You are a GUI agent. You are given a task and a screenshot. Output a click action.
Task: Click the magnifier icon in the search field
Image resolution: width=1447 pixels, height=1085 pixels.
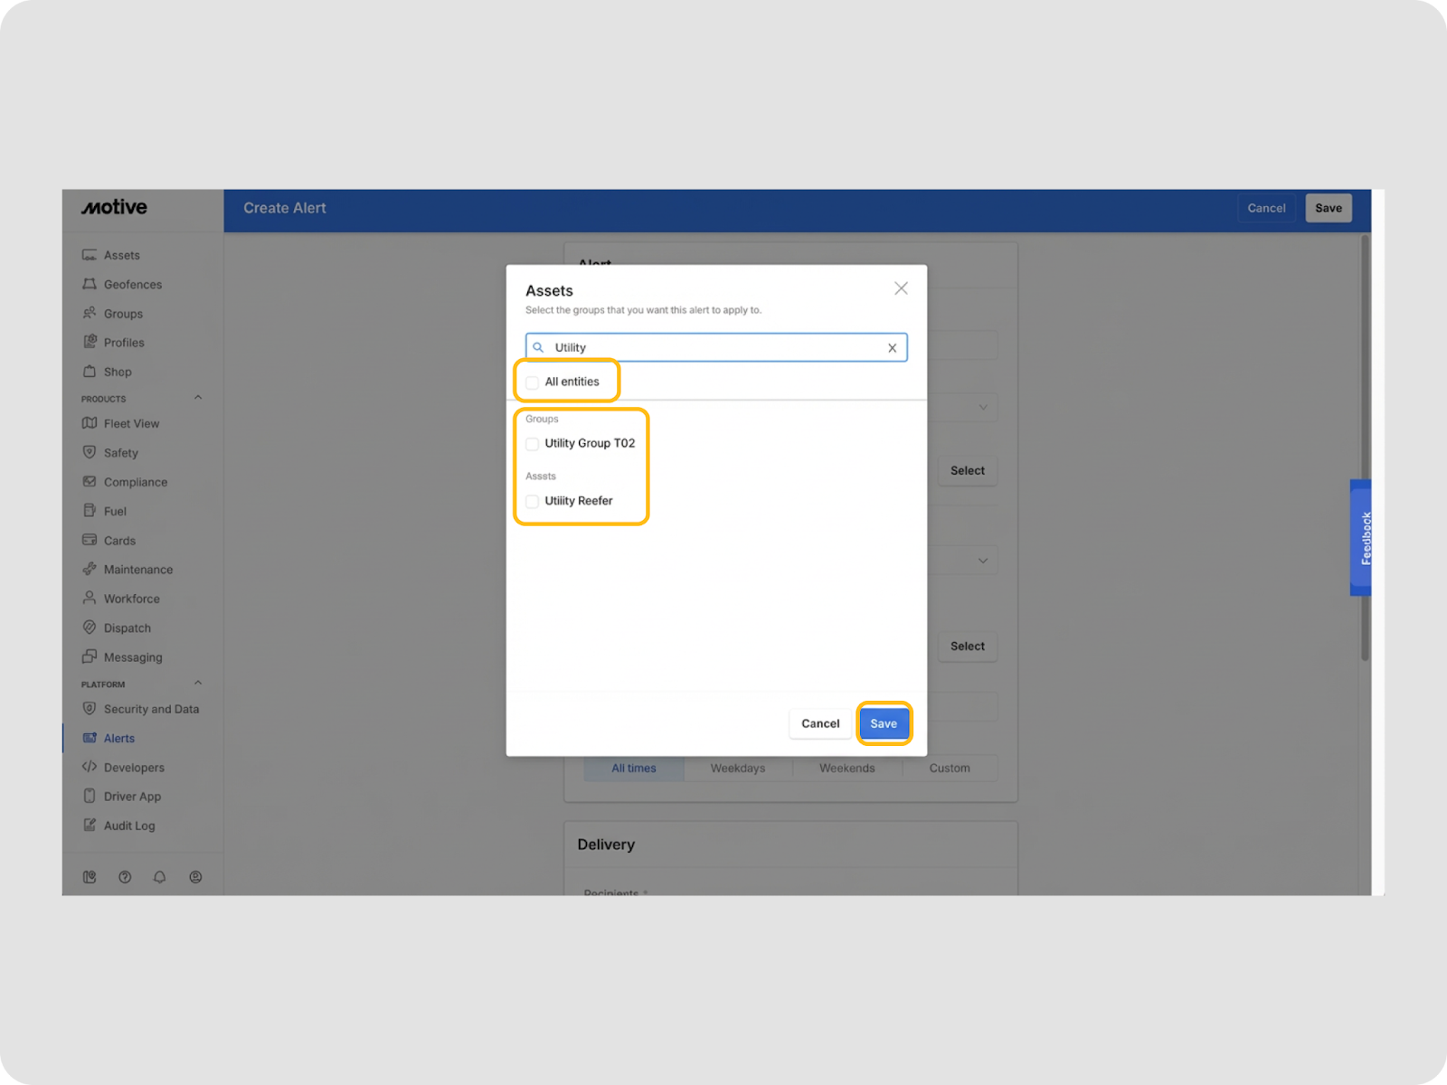(x=538, y=347)
